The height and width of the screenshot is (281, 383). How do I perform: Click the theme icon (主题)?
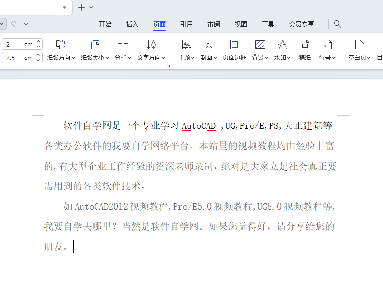186,45
